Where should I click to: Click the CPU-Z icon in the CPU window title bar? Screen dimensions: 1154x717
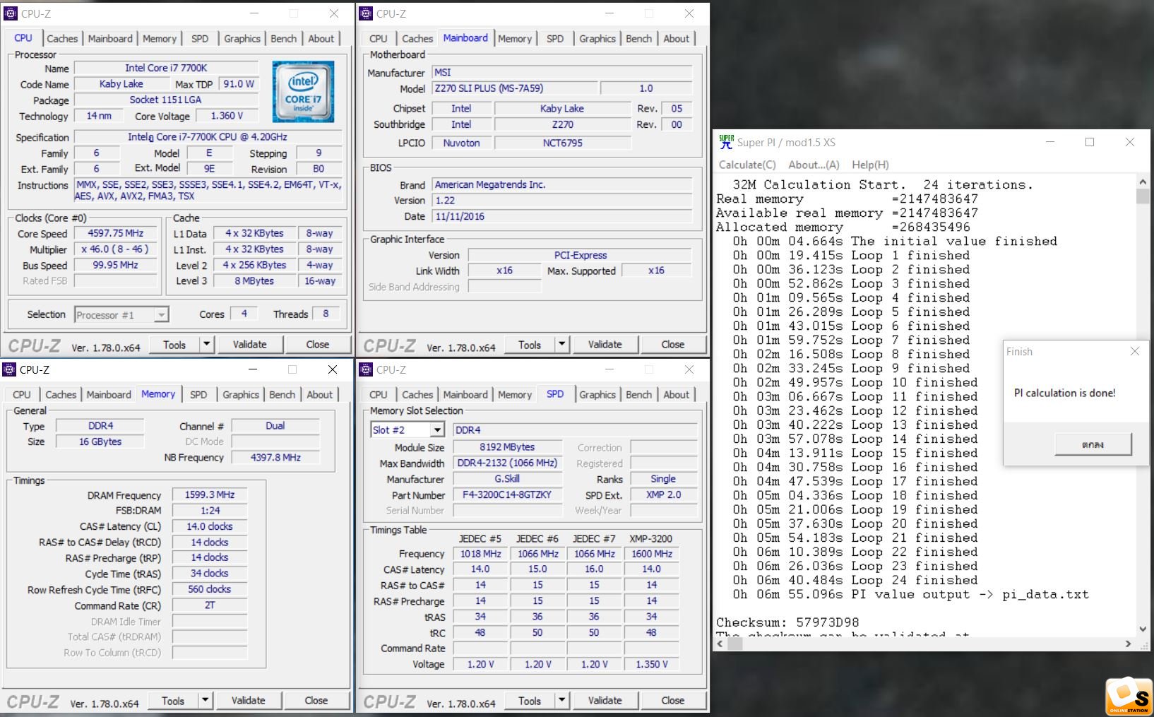(x=11, y=13)
